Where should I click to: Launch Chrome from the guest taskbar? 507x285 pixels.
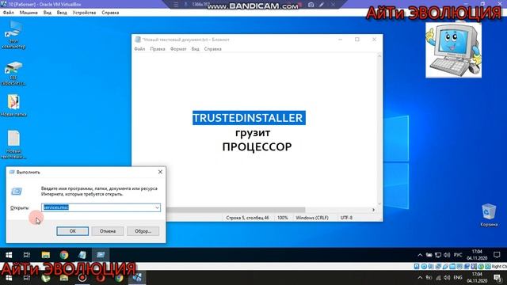point(64,255)
